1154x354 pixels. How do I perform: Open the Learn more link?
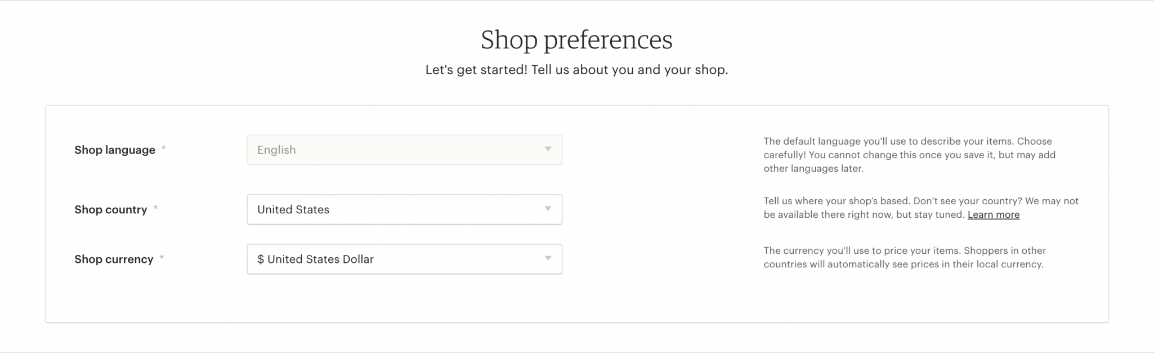(x=993, y=214)
